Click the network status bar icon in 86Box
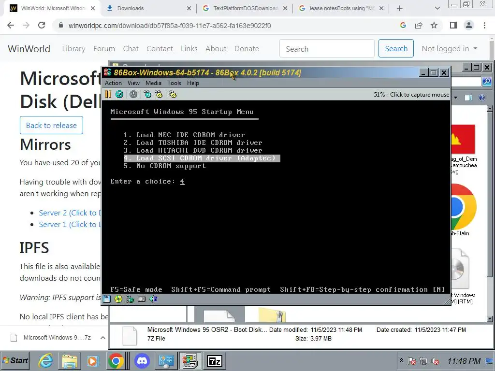Image resolution: width=495 pixels, height=371 pixels. (130, 299)
